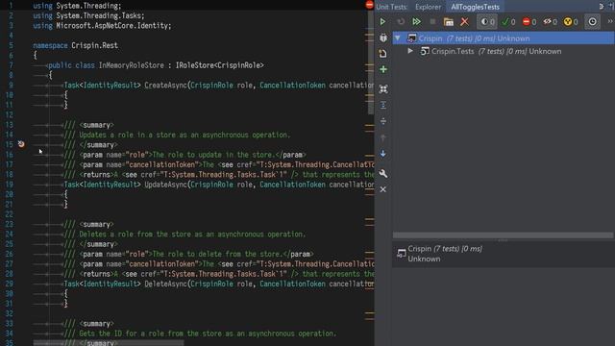Click the folder icon in test toolbar
This screenshot has width=615, height=346.
[449, 22]
